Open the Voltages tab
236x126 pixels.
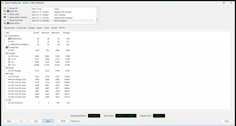pos(32,28)
